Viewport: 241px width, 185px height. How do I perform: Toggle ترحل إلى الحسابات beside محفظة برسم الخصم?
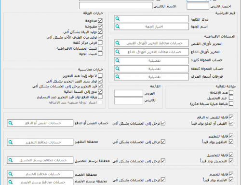click(163, 180)
